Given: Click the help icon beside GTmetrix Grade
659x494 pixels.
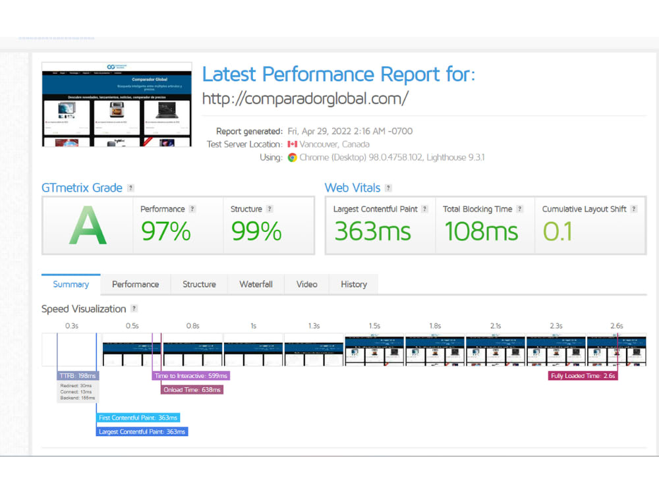Looking at the screenshot, I should pos(130,188).
